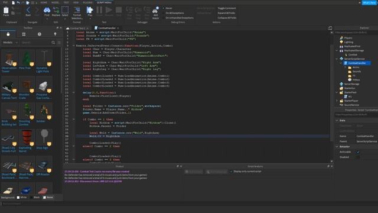
Task: Select the CombatHandler script in Explorer
Action: tap(357, 63)
